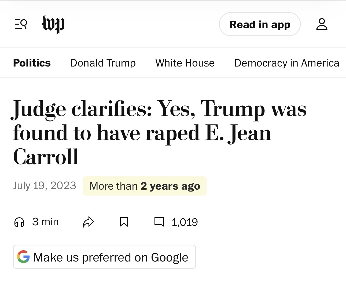Image resolution: width=346 pixels, height=287 pixels.
Task: Click the 1,019 comments count
Action: click(185, 222)
